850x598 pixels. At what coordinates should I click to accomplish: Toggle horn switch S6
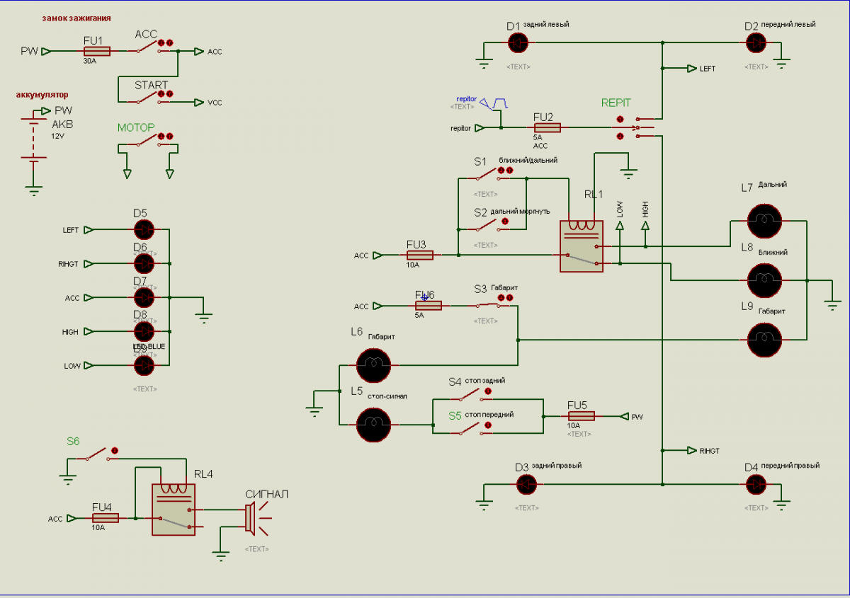(97, 454)
